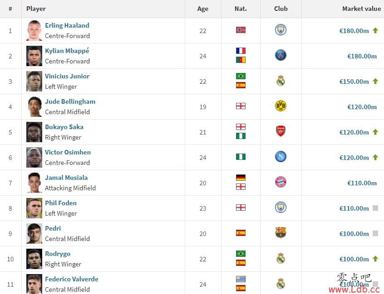This screenshot has height=294, width=384.
Task: Open Jude Bellingham's player profile link
Action: click(70, 101)
